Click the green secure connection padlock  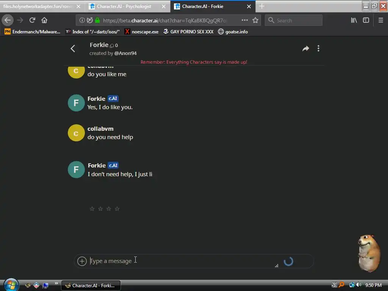tap(97, 20)
